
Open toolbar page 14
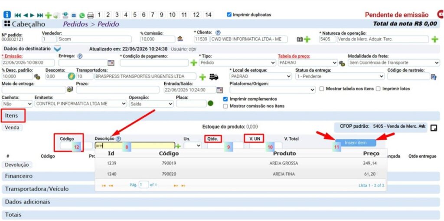tap(208, 15)
